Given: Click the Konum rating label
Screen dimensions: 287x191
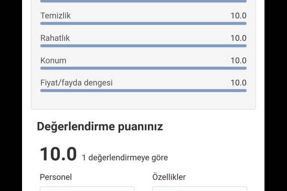Looking at the screenshot, I should tap(53, 61).
